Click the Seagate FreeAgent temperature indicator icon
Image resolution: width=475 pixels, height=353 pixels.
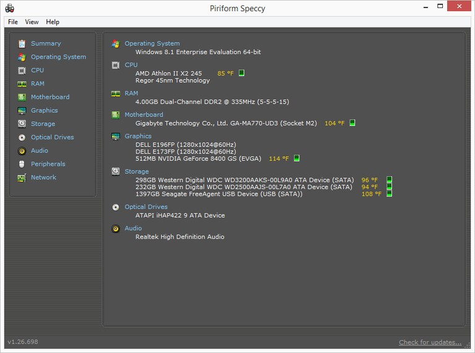tap(389, 194)
